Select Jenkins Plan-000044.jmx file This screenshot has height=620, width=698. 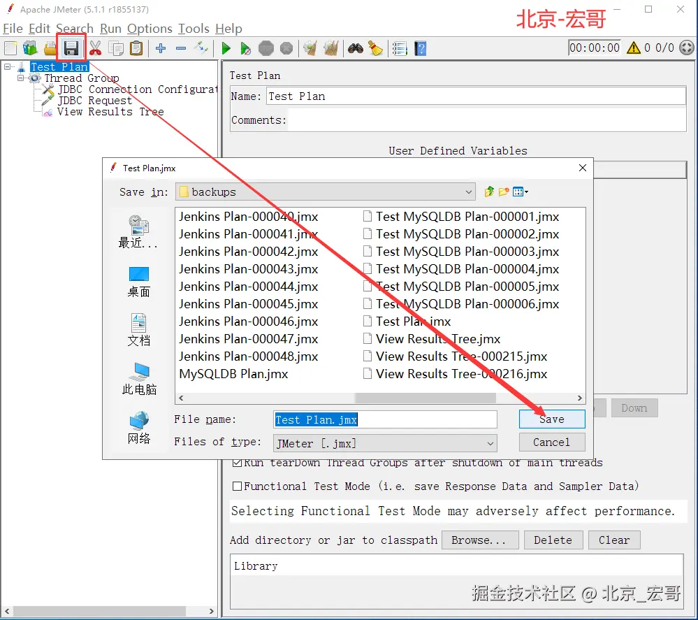[x=249, y=287]
